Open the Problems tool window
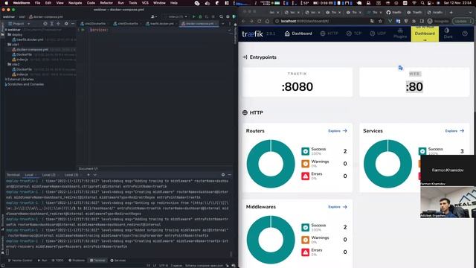Screen dimensions: 476x268 coord(77,261)
